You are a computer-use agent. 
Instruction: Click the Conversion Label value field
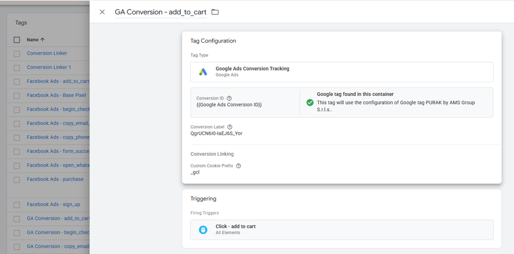tap(216, 134)
